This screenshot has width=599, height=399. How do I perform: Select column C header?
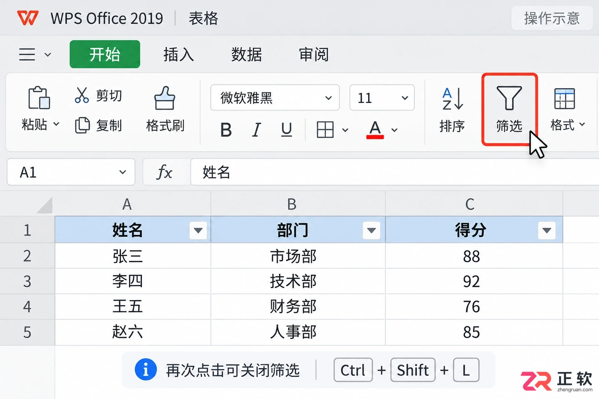[x=474, y=204]
